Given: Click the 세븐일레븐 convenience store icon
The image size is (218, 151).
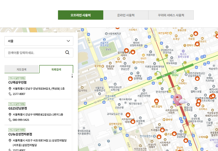Looking at the screenshot, I should [171, 33].
